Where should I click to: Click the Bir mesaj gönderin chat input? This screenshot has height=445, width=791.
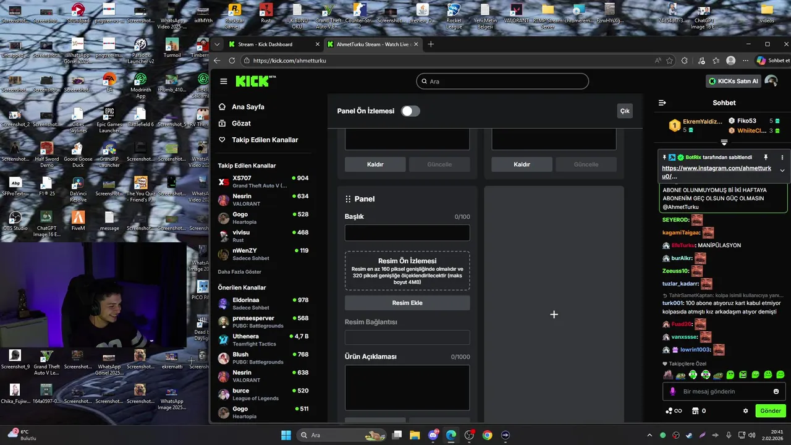pos(724,391)
